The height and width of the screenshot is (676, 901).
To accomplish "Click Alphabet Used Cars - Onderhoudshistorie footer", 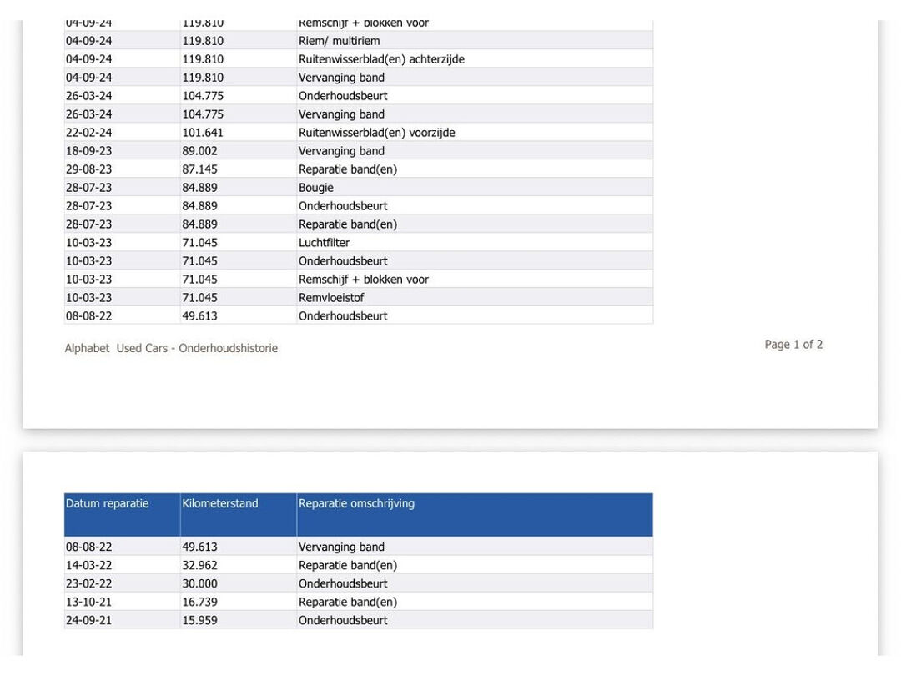I will [171, 348].
